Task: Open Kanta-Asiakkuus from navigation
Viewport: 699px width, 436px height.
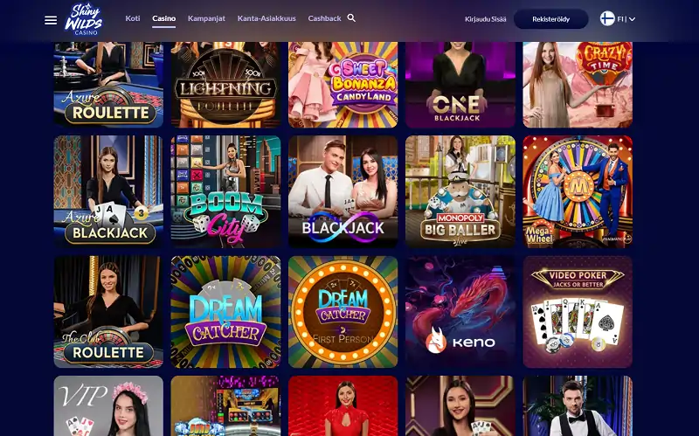Action: coord(266,18)
